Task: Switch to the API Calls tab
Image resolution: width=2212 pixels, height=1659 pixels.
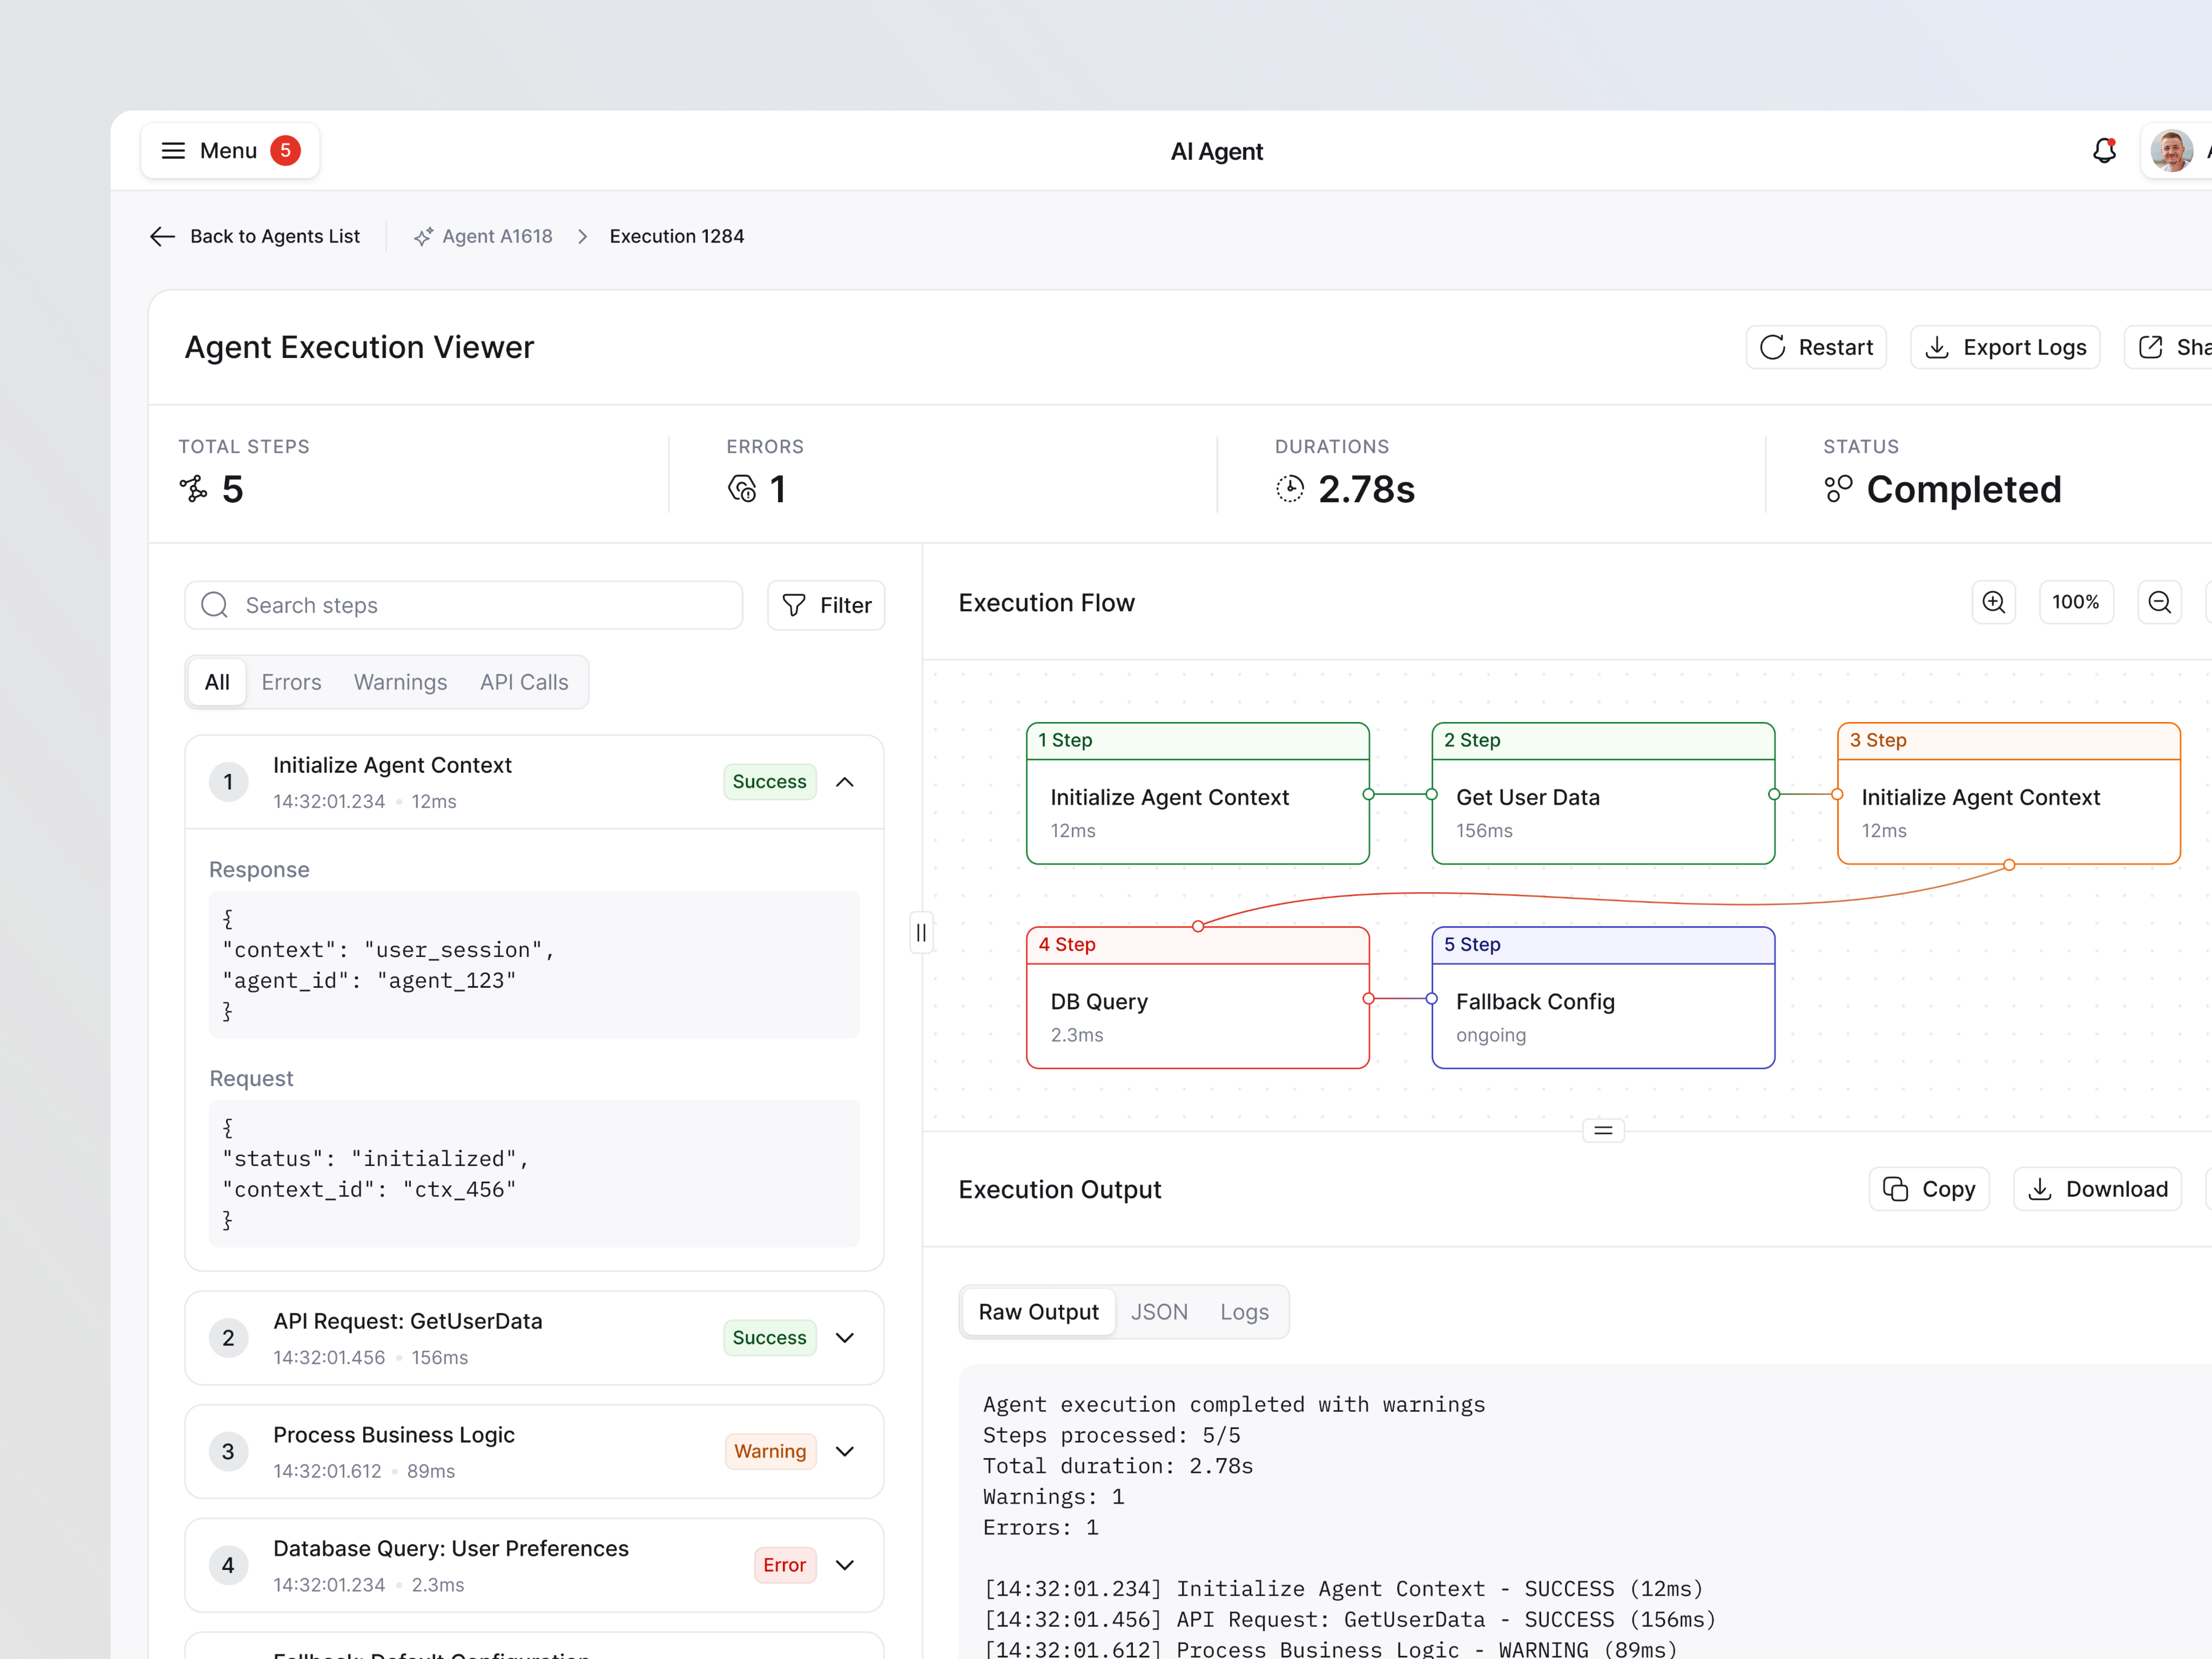Action: tap(524, 682)
